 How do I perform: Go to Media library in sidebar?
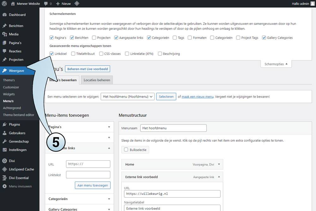click(x=14, y=34)
